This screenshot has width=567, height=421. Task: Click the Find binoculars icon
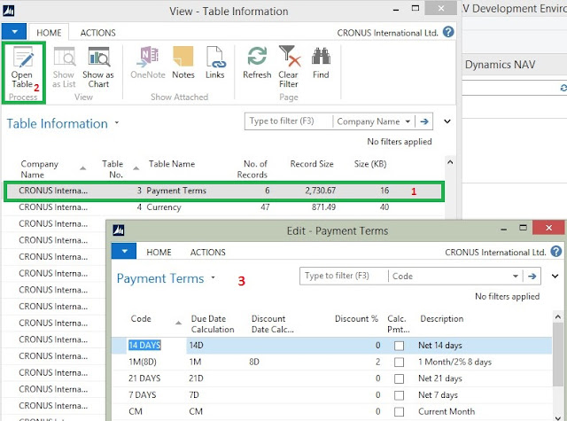click(x=321, y=57)
